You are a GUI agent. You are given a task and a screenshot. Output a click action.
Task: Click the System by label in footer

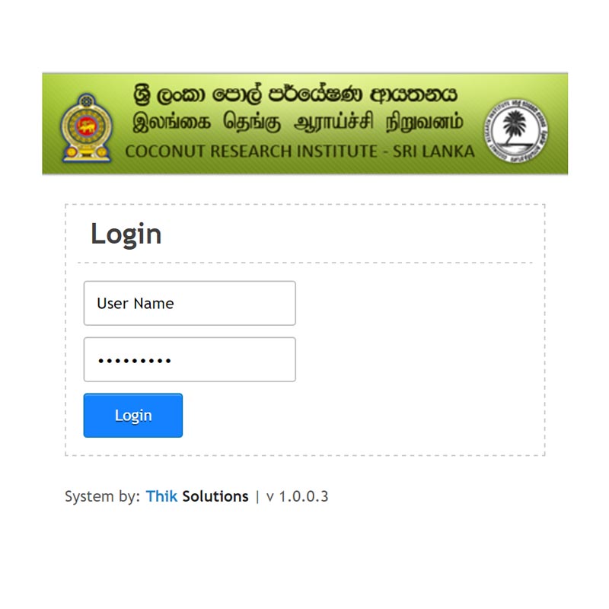[102, 496]
